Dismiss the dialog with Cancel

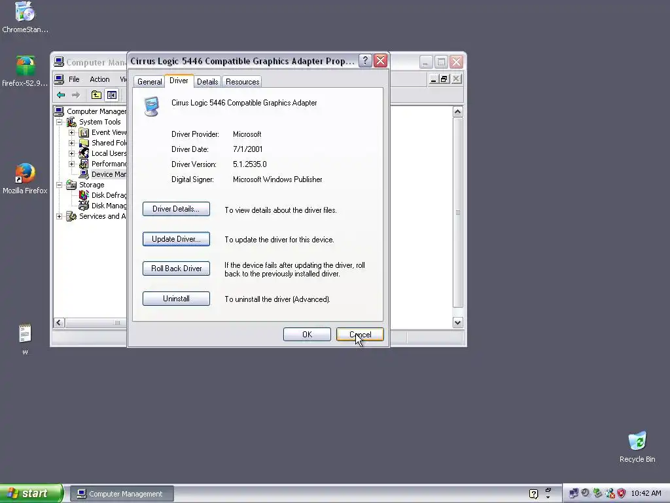click(x=360, y=335)
